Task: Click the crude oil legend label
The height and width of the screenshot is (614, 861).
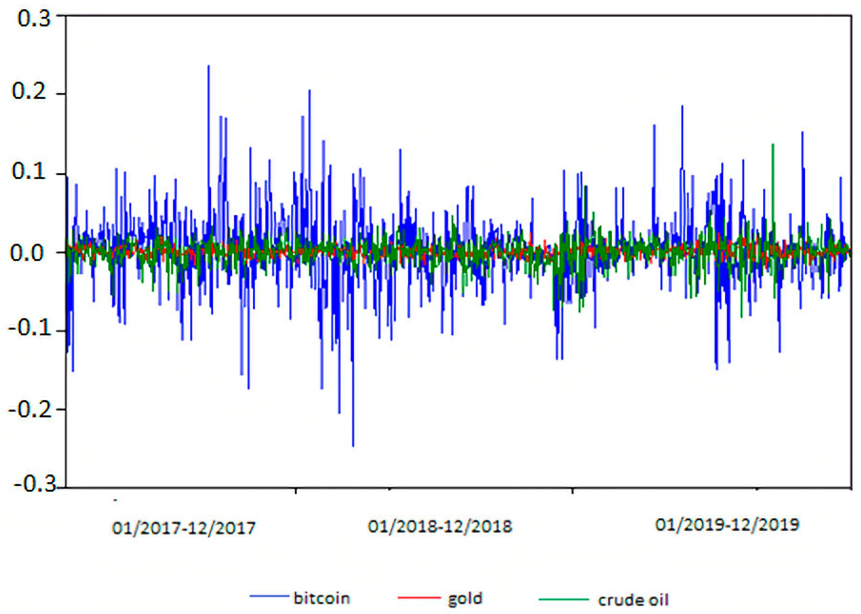Action: [633, 599]
